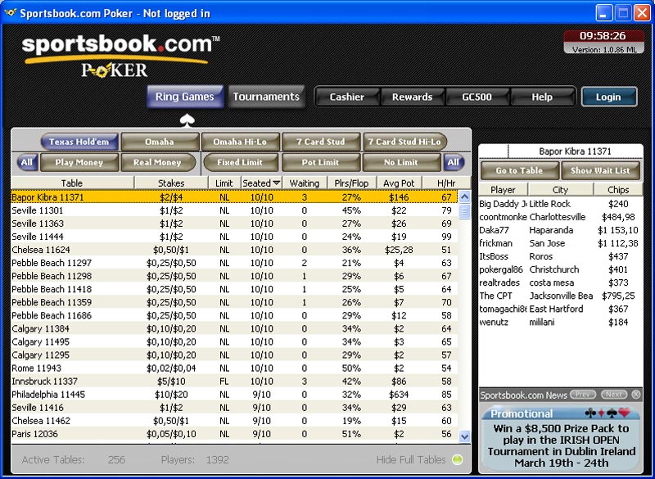Click the table list scrollbar thumb
Viewport: 655px width, 479px height.
(x=464, y=211)
